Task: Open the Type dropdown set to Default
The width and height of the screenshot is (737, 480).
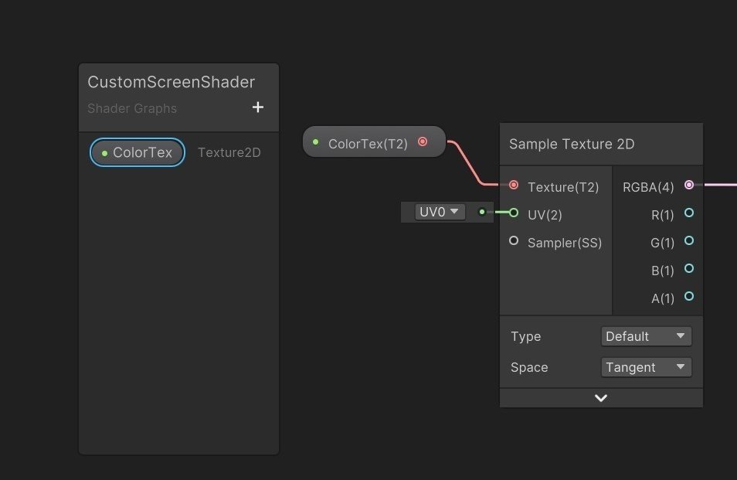Action: [646, 336]
